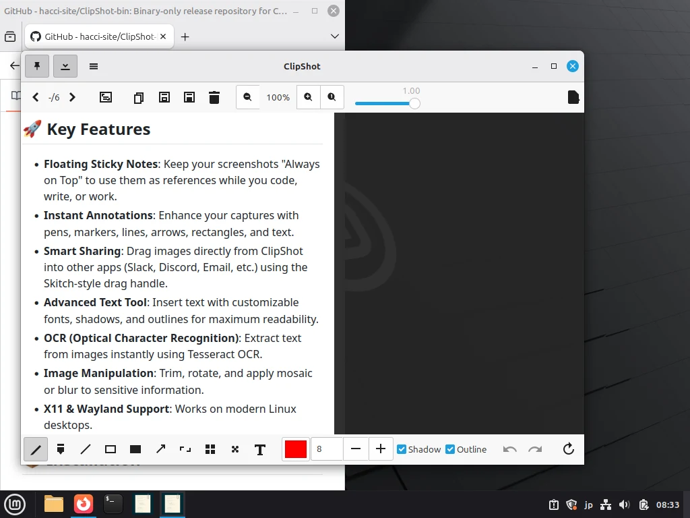Select the filled Rectangle tool
The height and width of the screenshot is (518, 690).
coord(135,449)
